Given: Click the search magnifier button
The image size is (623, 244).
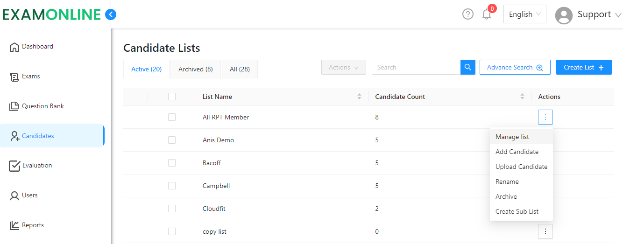Looking at the screenshot, I should 467,67.
